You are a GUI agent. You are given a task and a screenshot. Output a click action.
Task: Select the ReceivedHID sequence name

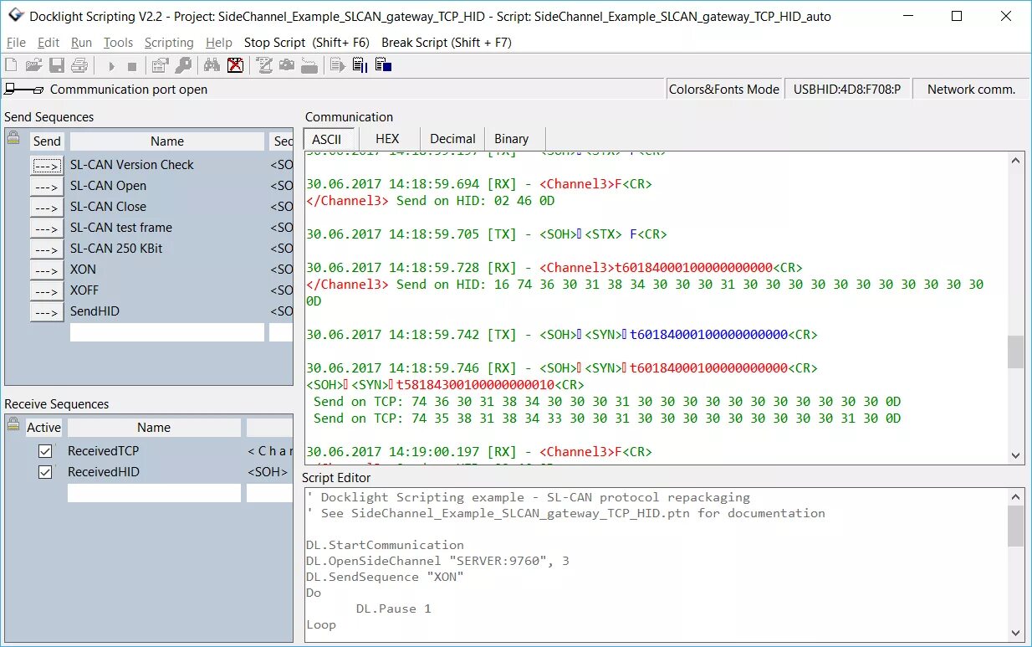(x=104, y=472)
